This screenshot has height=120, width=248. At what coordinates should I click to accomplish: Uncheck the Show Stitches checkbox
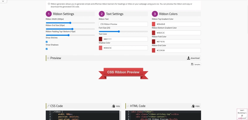pyautogui.click(x=47, y=42)
